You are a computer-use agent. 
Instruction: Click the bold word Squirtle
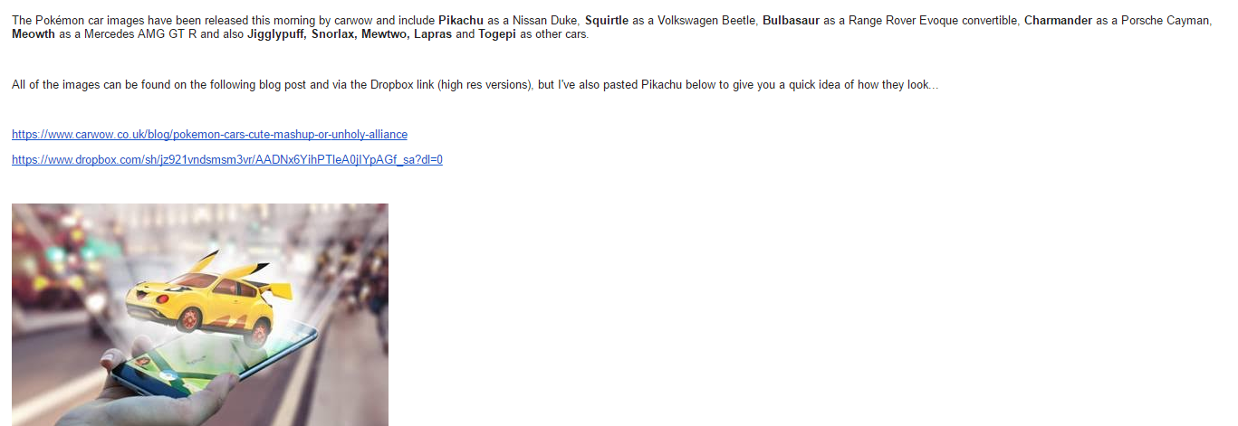click(607, 20)
